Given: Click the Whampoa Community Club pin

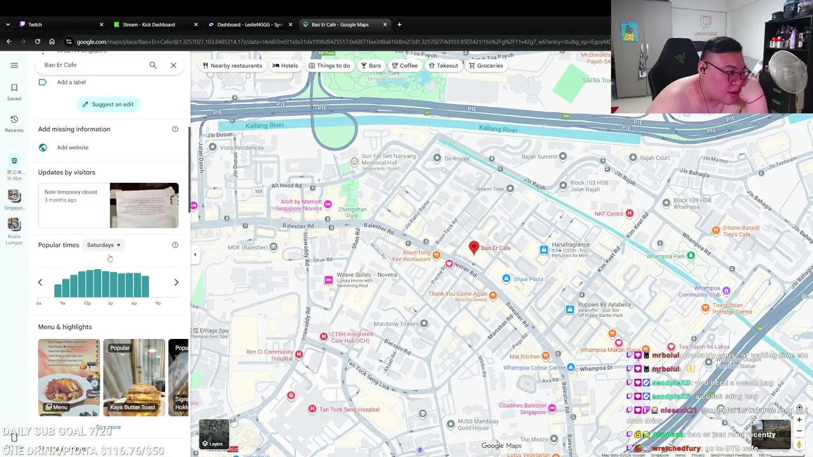Looking at the screenshot, I should 726,291.
